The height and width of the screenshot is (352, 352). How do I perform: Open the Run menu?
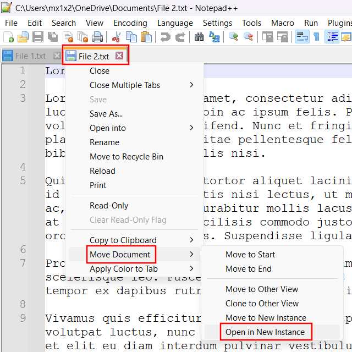pyautogui.click(x=311, y=23)
